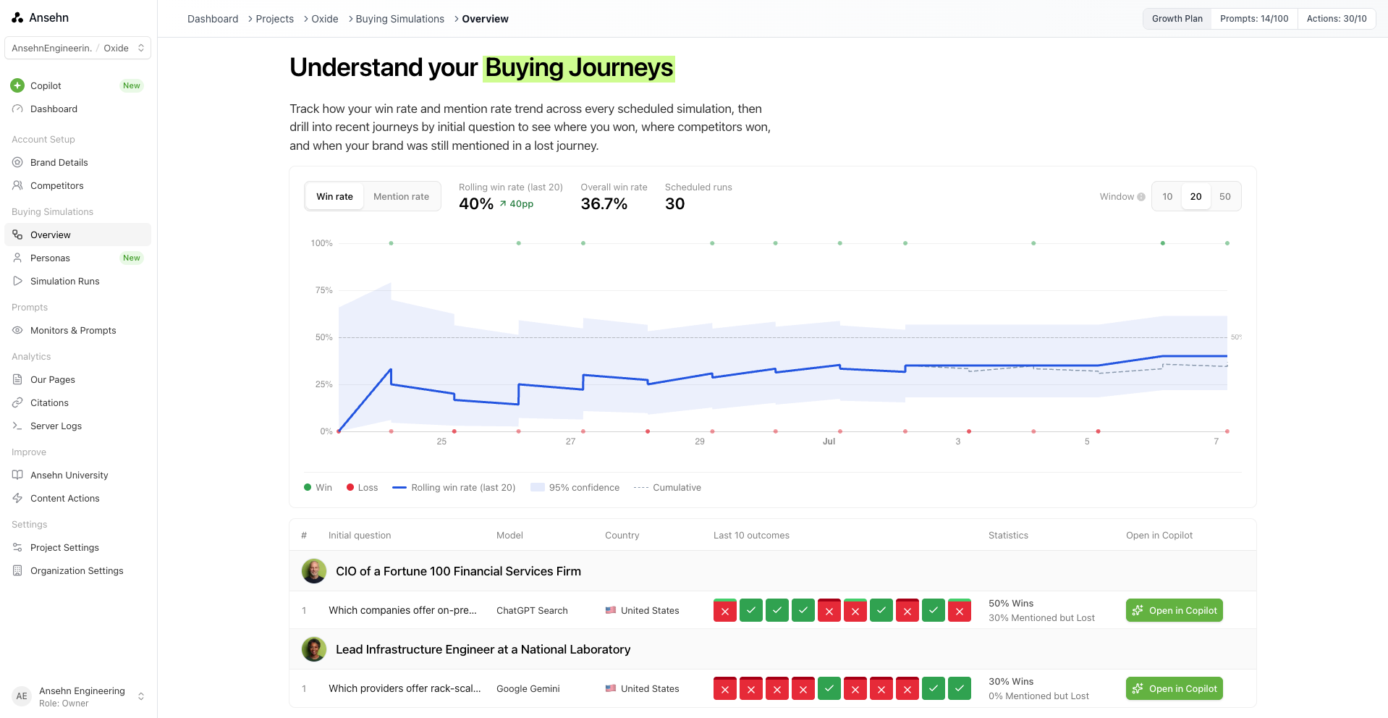
Task: Click the Initial question column header
Action: (360, 535)
